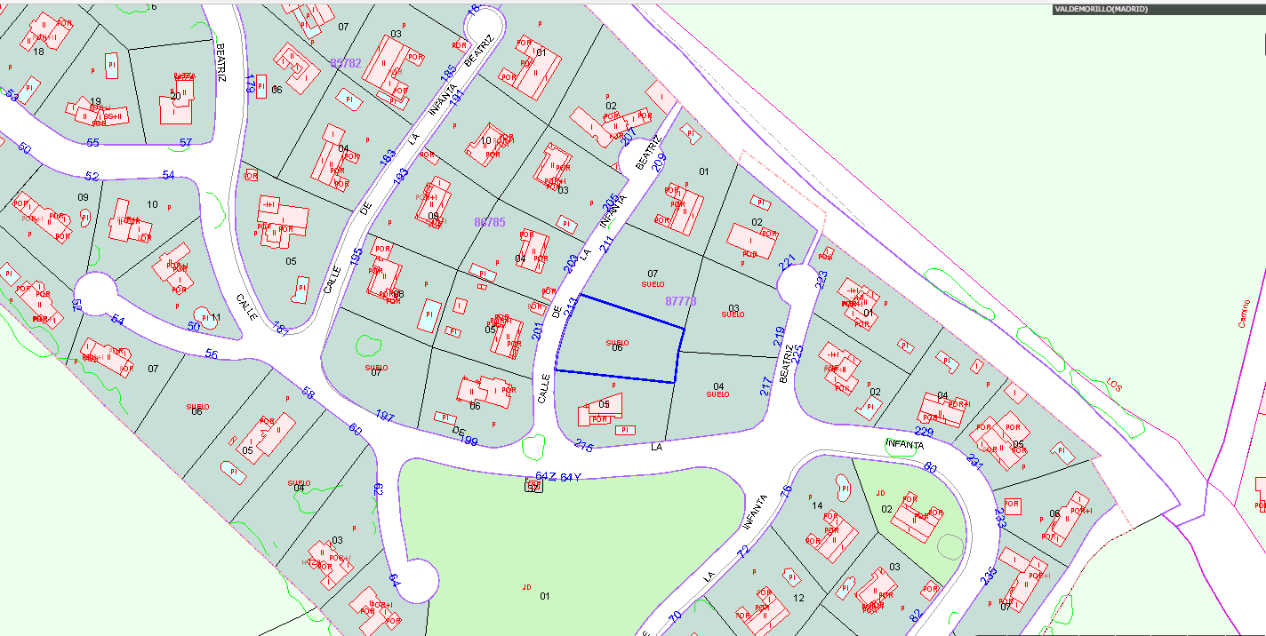Screen dimensions: 1266x636
Task: Click street number 187 on the map
Action: tap(282, 329)
